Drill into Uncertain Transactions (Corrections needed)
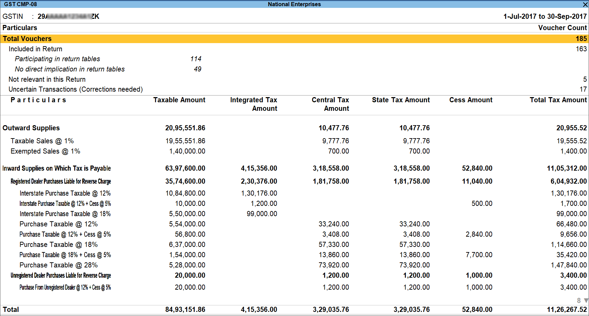Viewport: 589px width, 316px height. pos(75,89)
